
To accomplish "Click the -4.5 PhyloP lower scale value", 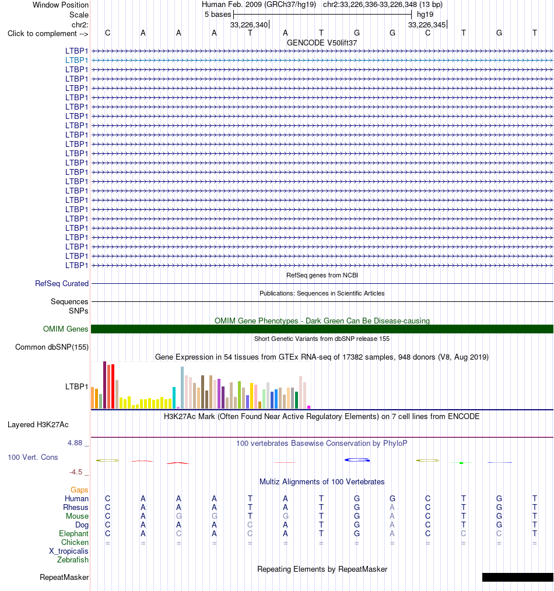I will (x=76, y=472).
